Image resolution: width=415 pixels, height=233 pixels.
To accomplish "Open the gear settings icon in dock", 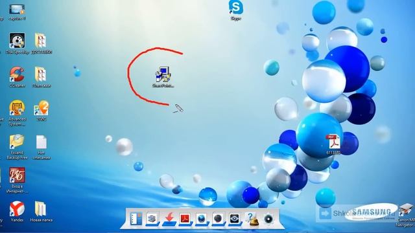I will pos(268,219).
